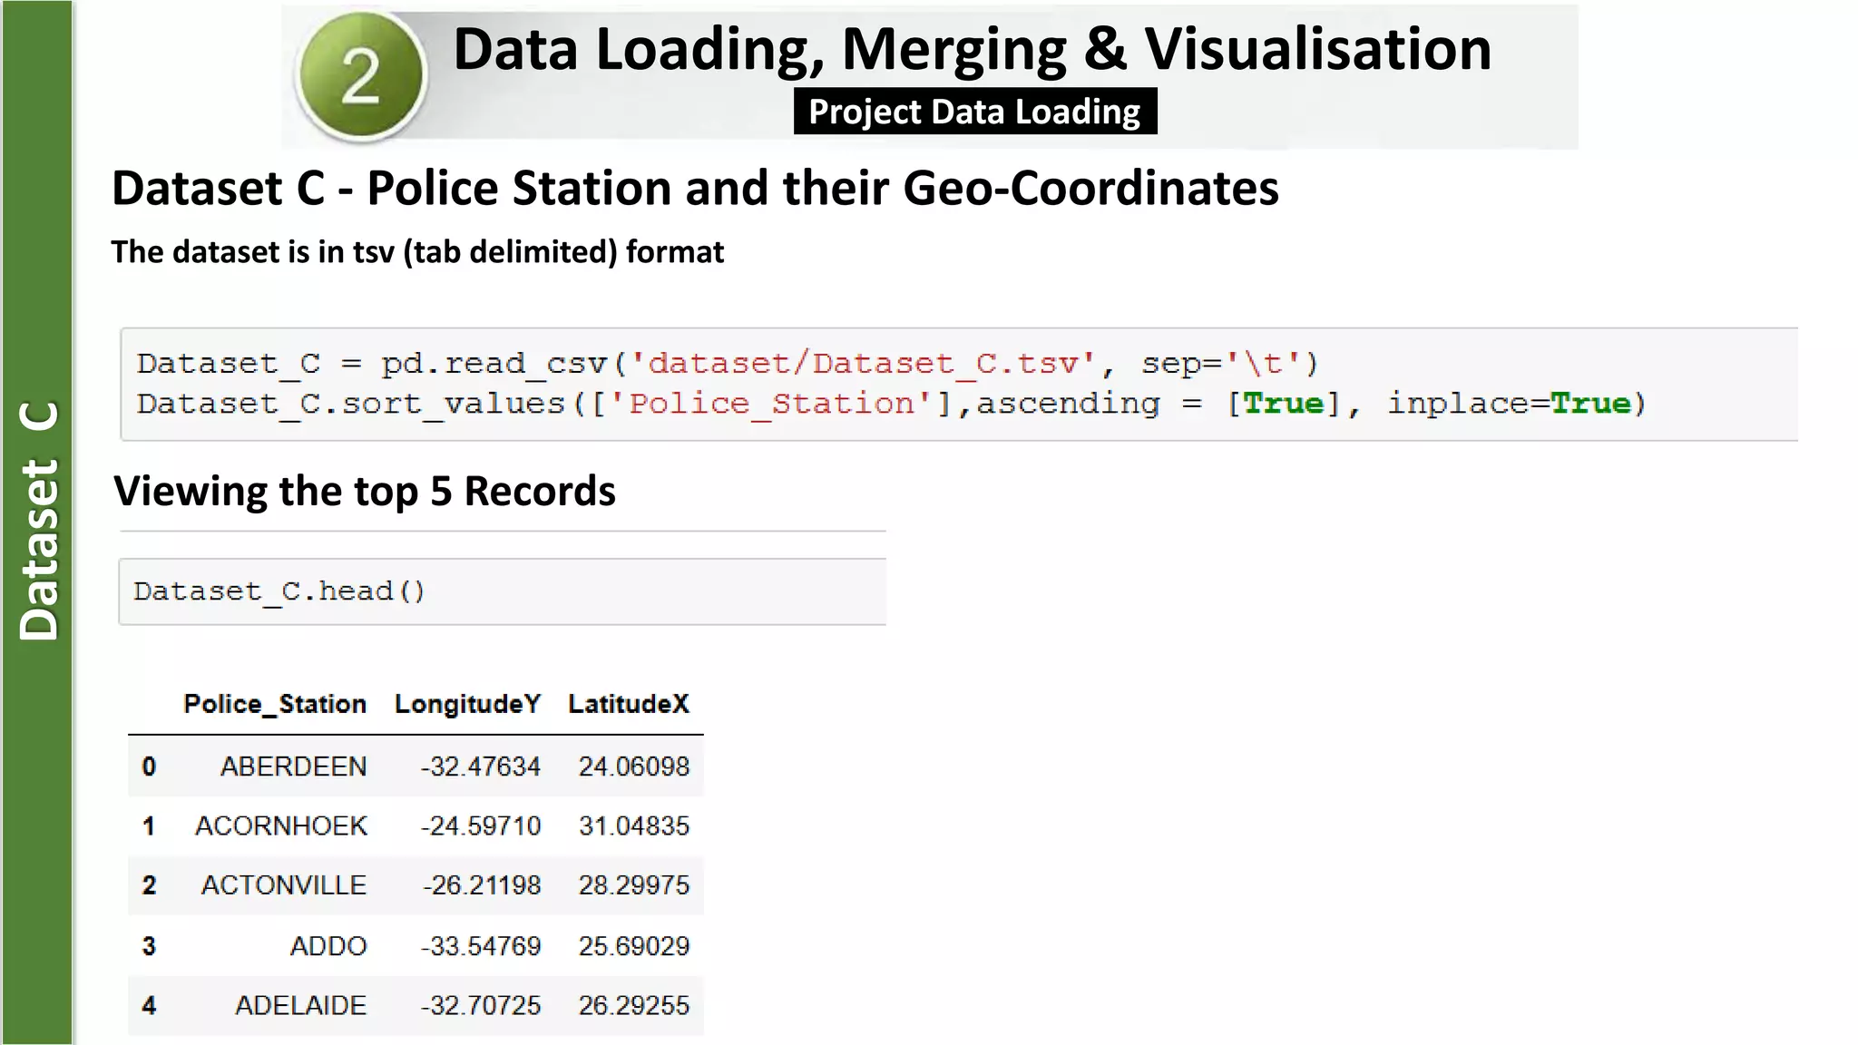
Task: Click row index 3 in the table
Action: coord(149,946)
